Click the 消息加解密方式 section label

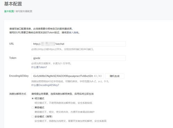tap(18, 94)
